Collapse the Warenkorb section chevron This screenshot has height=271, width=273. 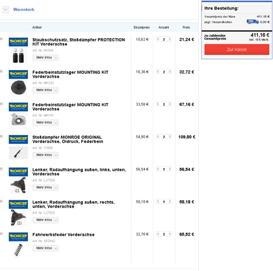pyautogui.click(x=5, y=9)
